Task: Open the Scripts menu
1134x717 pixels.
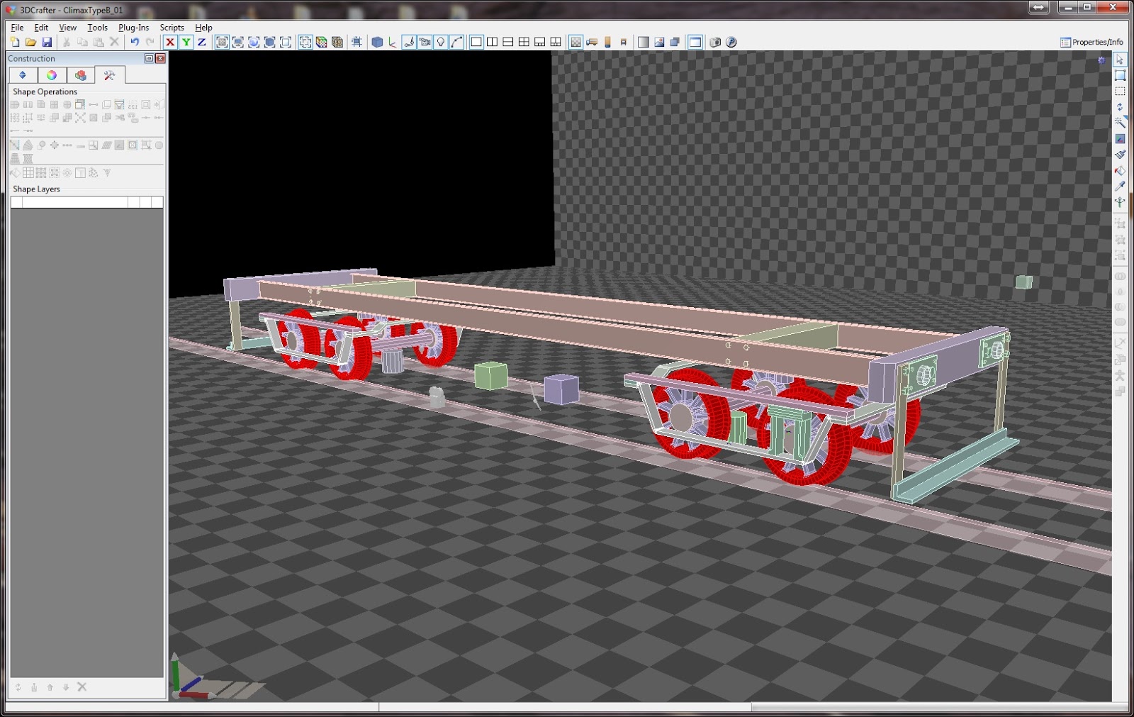Action: pyautogui.click(x=172, y=28)
